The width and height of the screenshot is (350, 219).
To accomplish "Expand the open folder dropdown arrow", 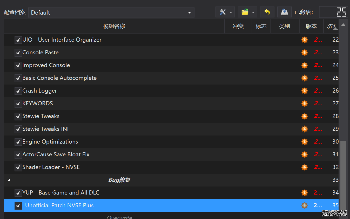I will coord(253,12).
